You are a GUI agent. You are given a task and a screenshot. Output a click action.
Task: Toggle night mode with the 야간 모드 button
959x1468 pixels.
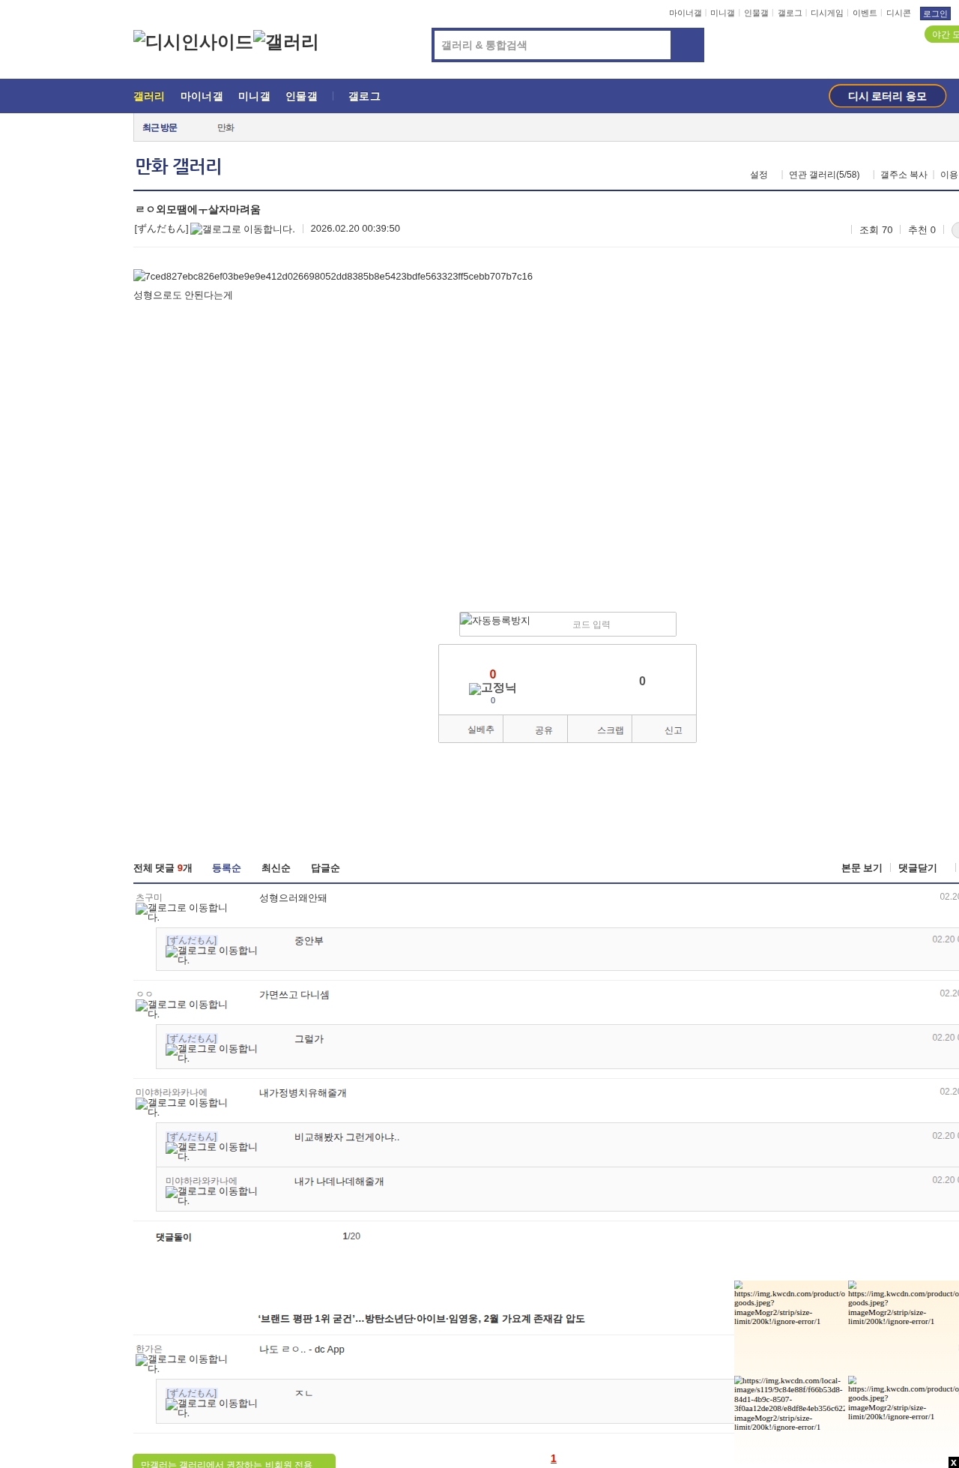click(x=943, y=34)
